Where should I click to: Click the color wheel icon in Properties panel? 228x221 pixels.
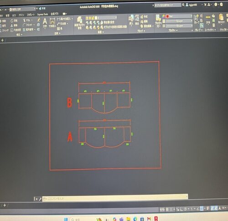click(164, 16)
